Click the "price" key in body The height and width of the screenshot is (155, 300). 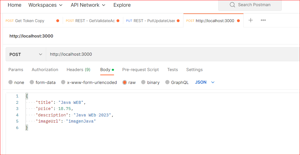[x=44, y=109]
